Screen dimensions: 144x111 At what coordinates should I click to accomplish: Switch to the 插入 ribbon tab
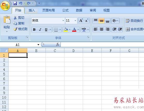pyautogui.click(x=32, y=10)
